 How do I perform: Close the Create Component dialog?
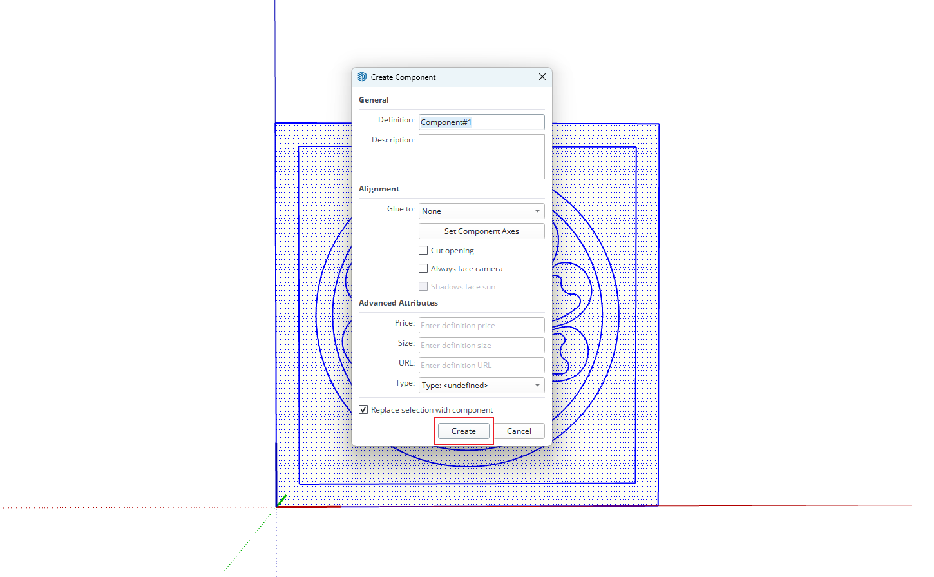542,77
